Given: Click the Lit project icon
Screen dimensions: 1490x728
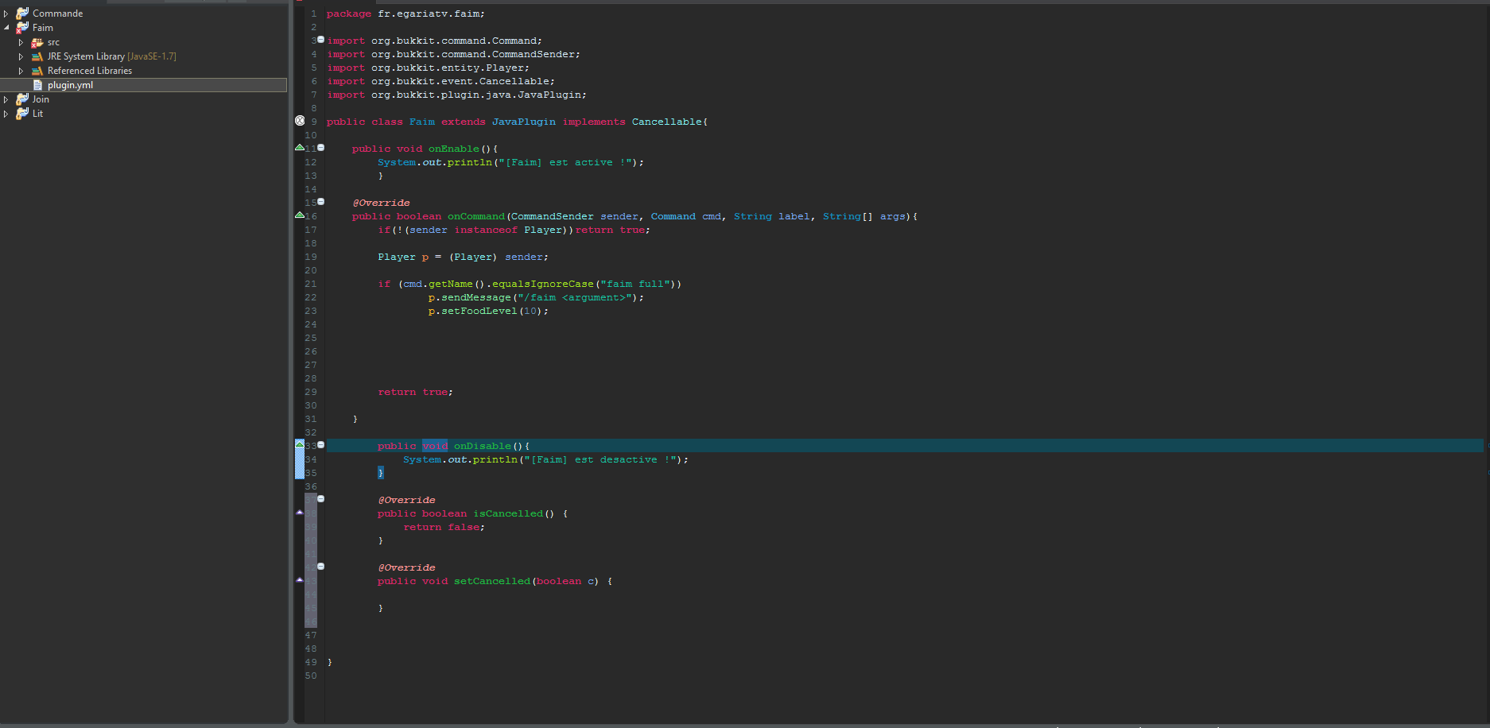Looking at the screenshot, I should pos(22,114).
